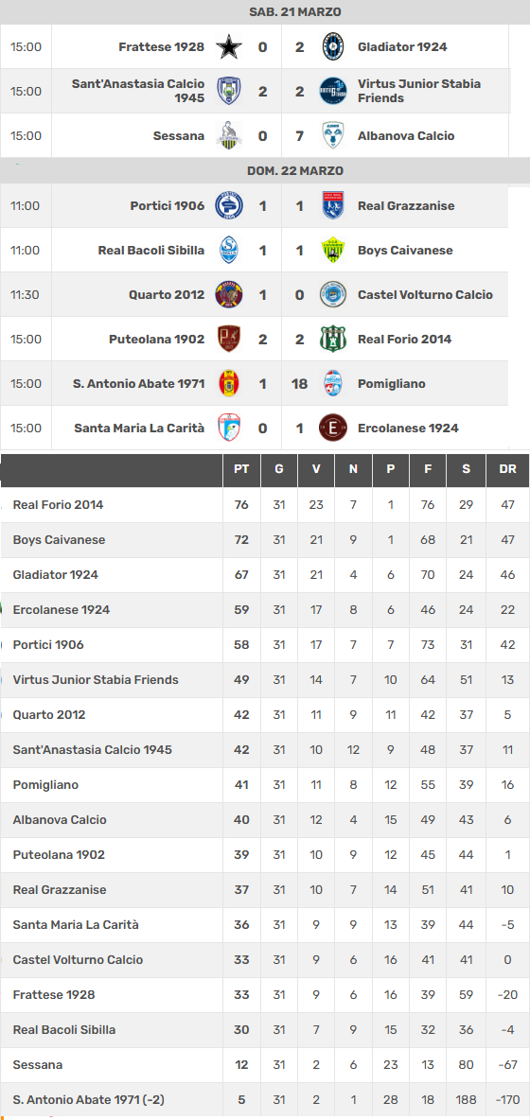
Task: Click the Gladiator 1924 team crest
Action: coord(333,47)
